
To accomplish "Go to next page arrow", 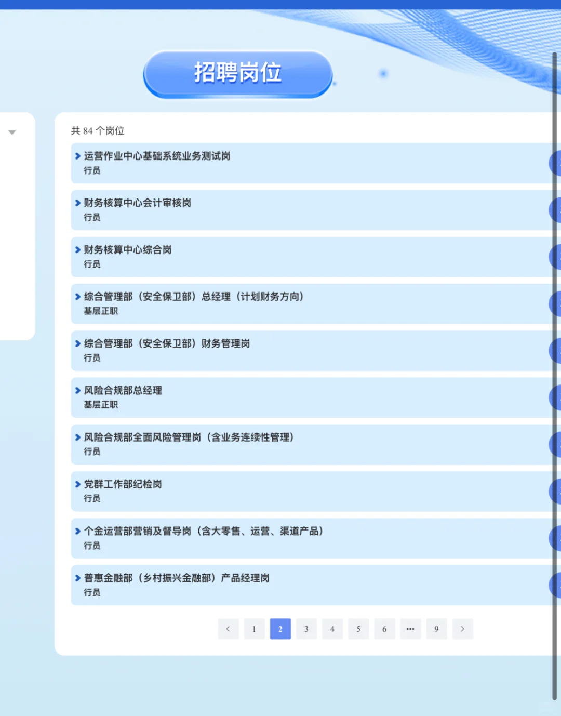I will pos(462,629).
